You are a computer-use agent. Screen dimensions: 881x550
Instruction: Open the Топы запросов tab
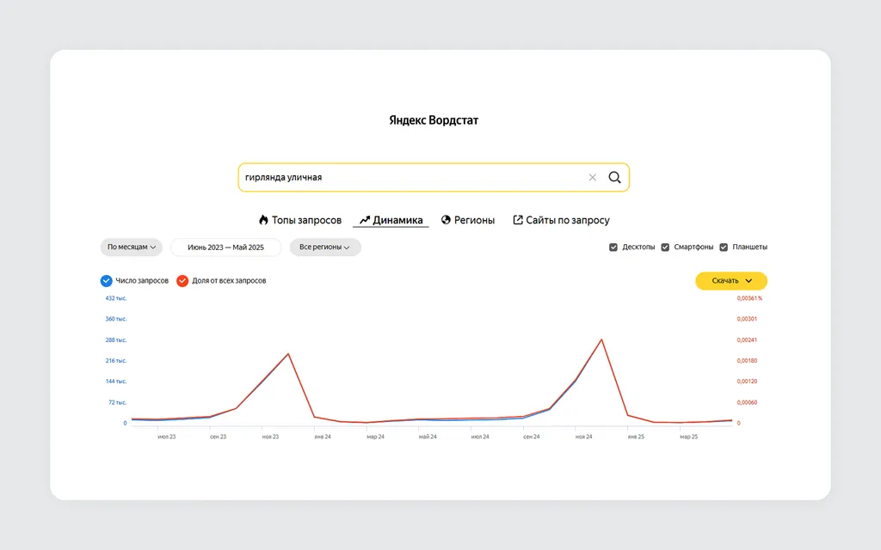point(300,220)
